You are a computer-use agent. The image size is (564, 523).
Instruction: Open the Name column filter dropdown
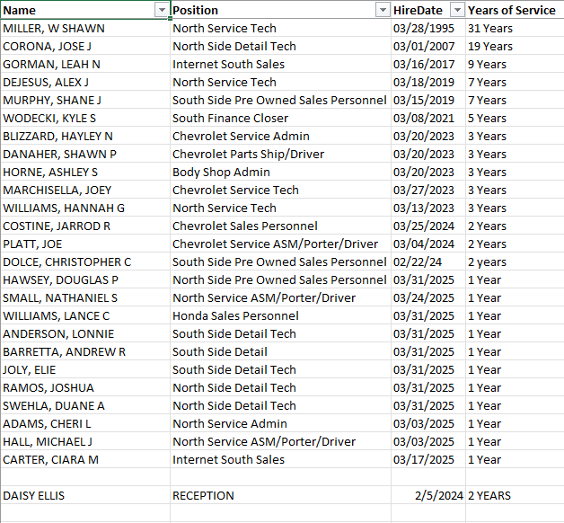(x=162, y=10)
